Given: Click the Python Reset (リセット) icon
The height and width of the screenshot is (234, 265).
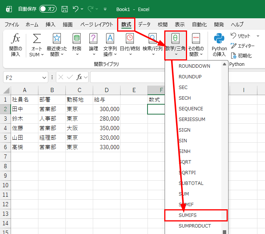Looking at the screenshot, I should click(233, 36).
